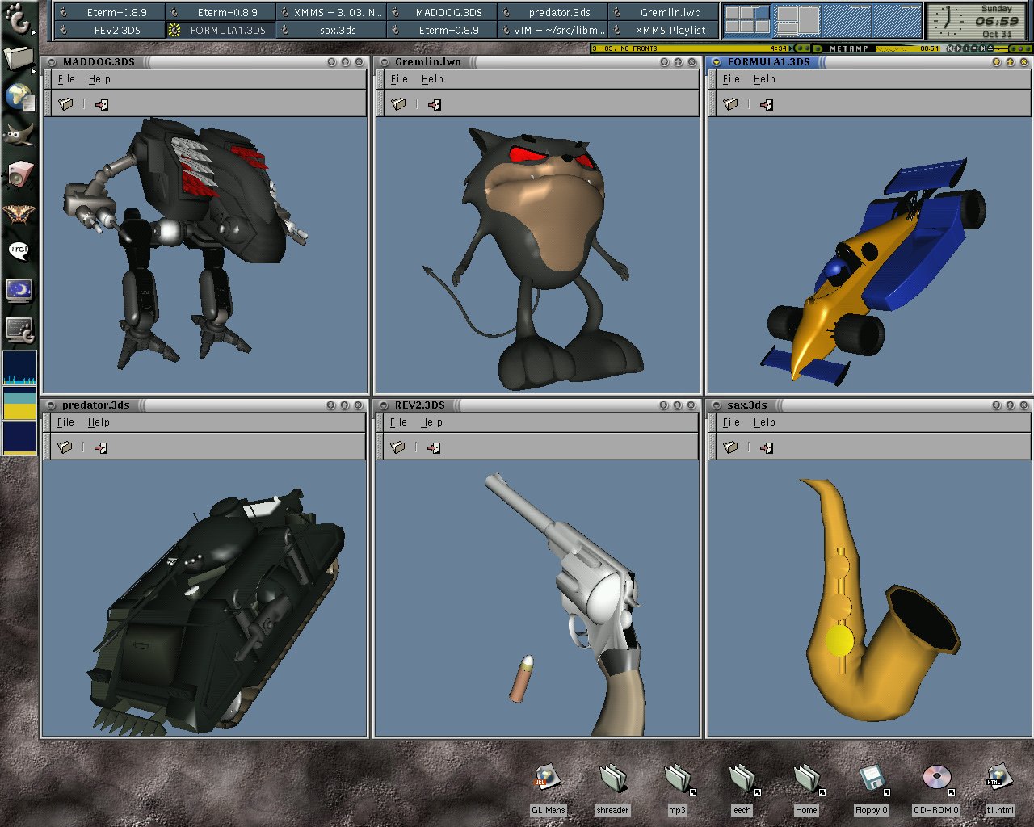
Task: Open the GNOME terminal keyboard icon
Action: pyautogui.click(x=19, y=329)
